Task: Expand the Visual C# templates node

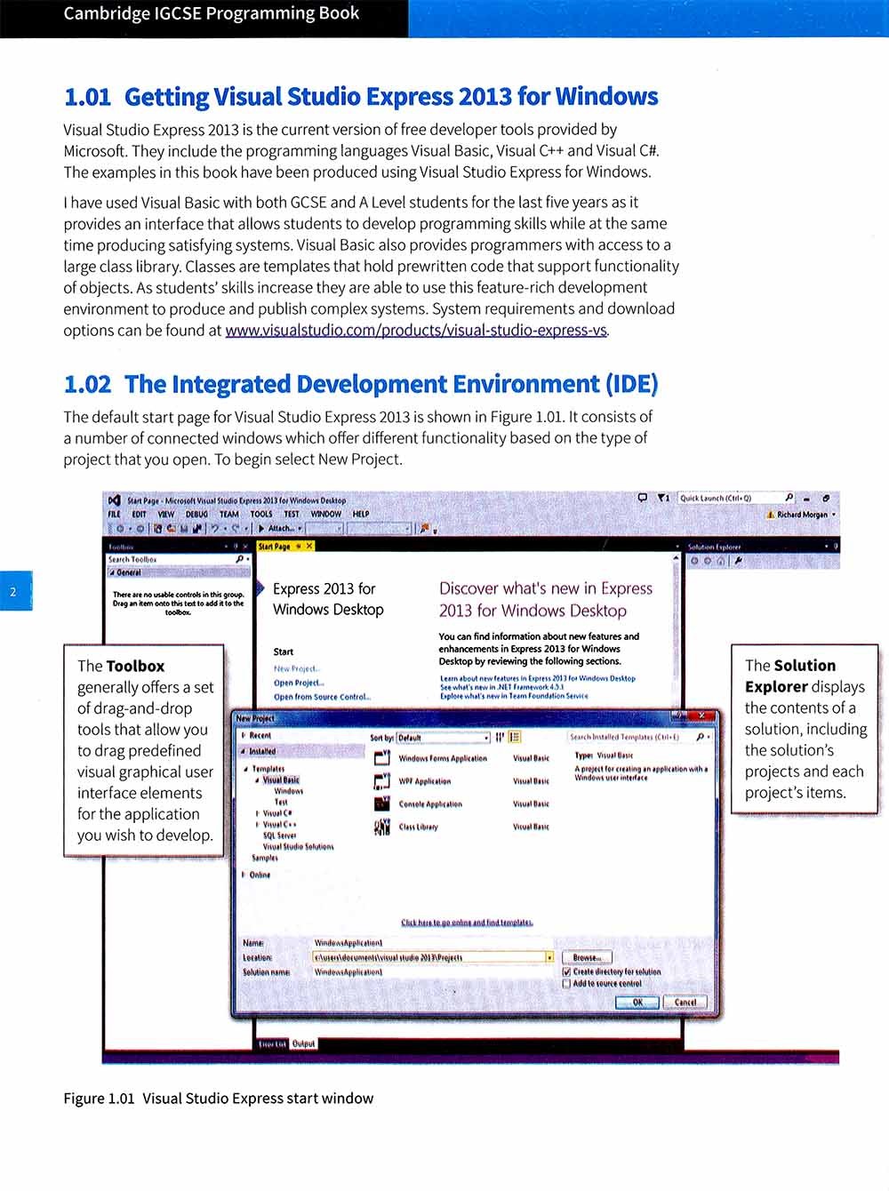Action: pos(258,812)
